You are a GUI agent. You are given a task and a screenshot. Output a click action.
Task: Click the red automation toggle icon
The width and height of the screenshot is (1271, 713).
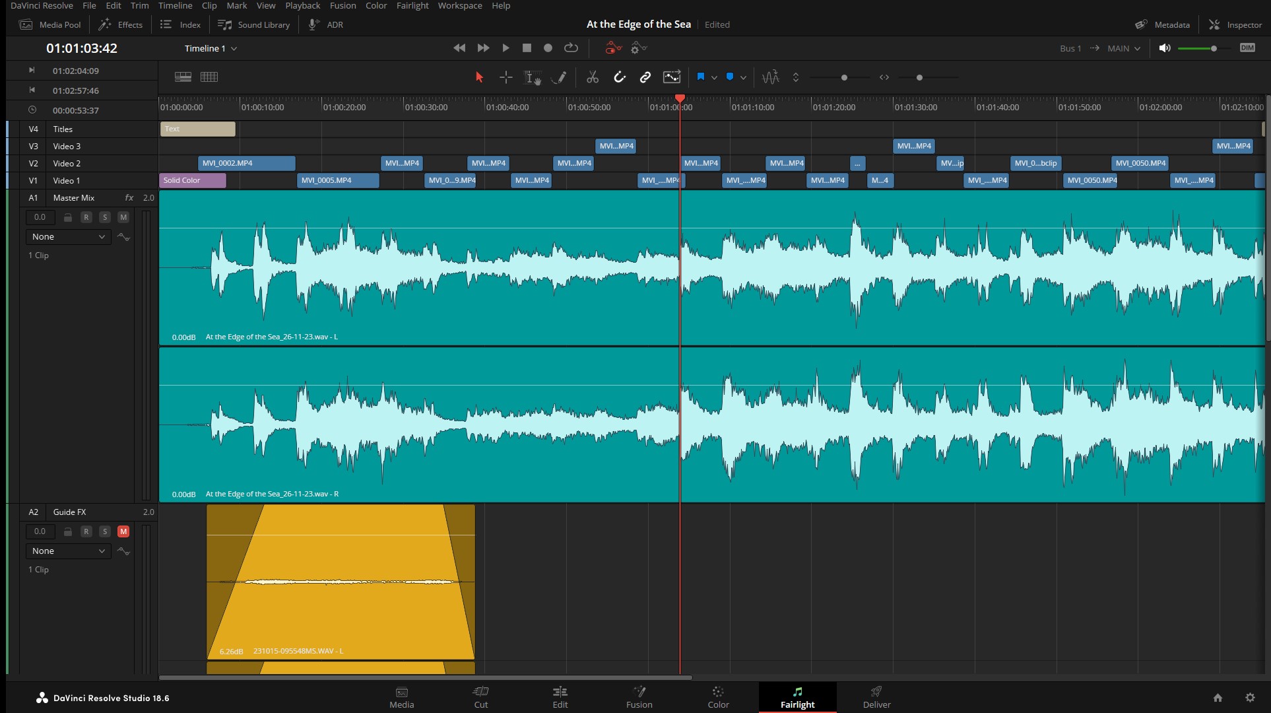[613, 48]
